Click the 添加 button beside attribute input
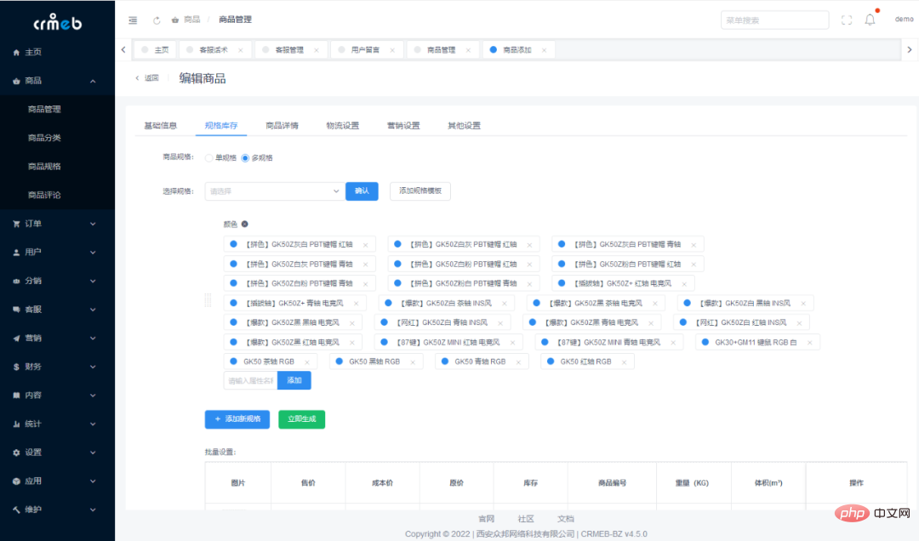919x541 pixels. click(294, 381)
